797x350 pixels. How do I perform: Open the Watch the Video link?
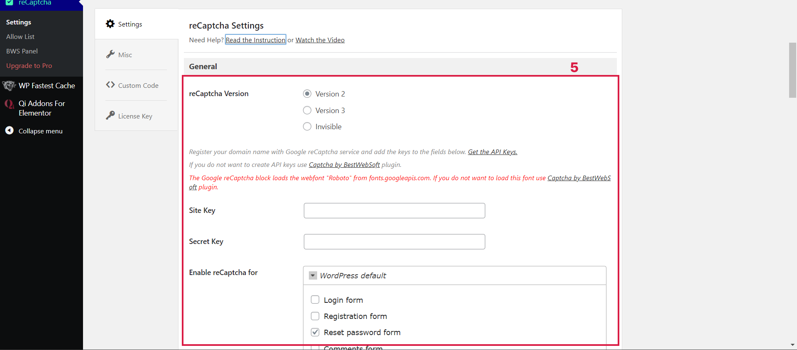[320, 40]
